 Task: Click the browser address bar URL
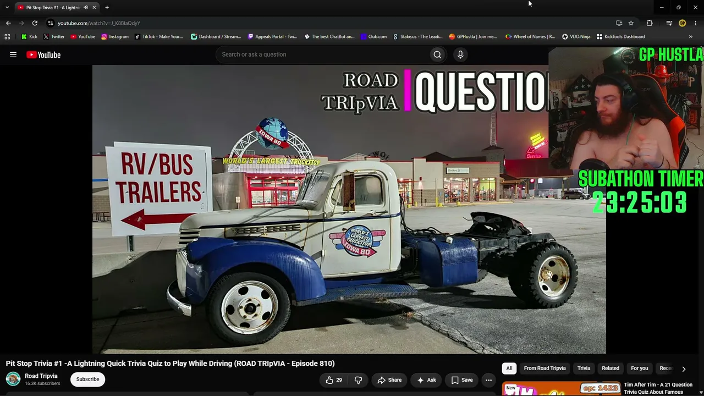99,23
